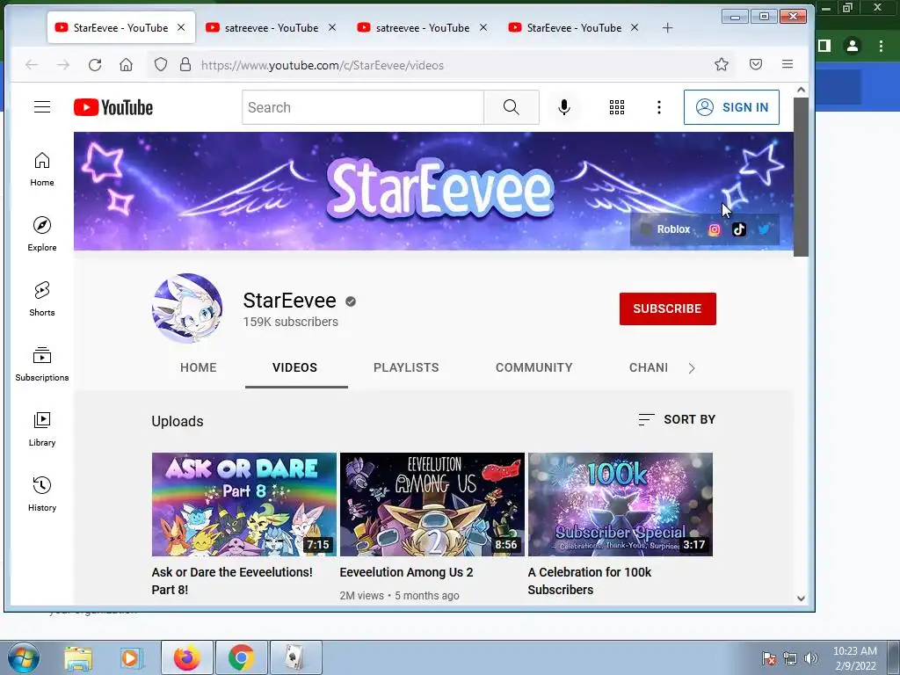Open the YouTube guide hamburger menu
This screenshot has width=900, height=675.
click(42, 107)
